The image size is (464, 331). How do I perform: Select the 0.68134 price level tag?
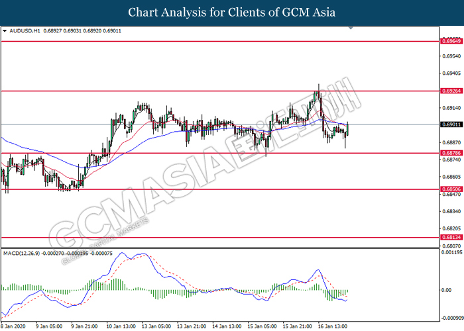(x=449, y=237)
